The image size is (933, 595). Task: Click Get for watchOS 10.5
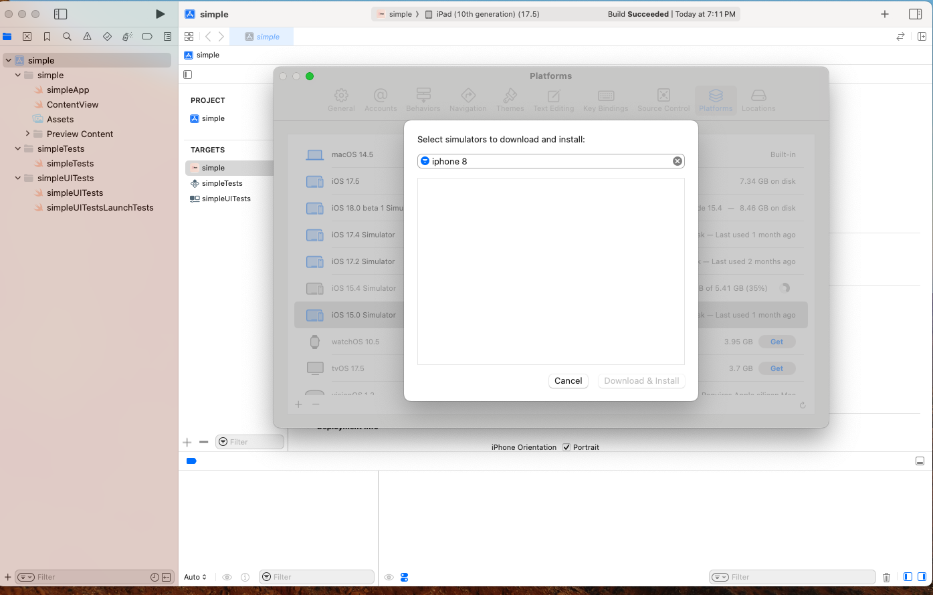776,342
